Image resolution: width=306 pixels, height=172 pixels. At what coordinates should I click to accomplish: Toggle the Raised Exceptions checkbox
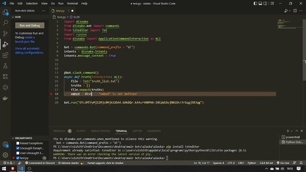(x=18, y=143)
